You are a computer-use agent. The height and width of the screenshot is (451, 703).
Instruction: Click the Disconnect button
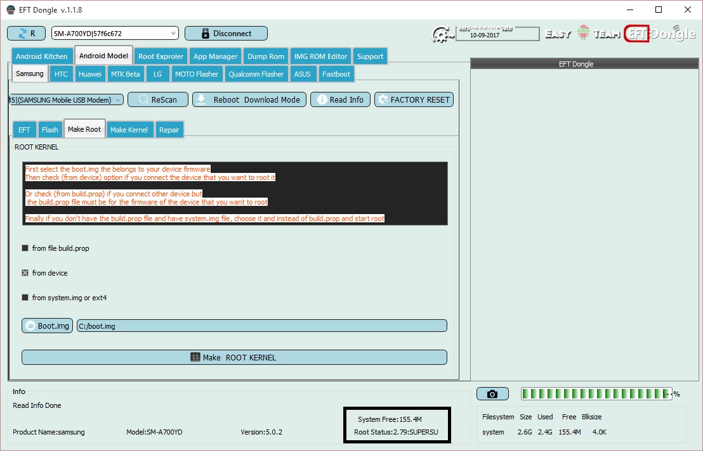(226, 33)
